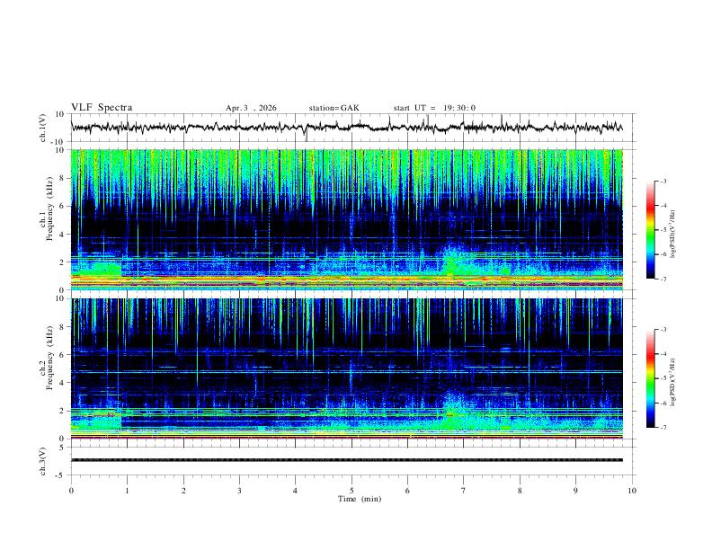
Task: Click the ch.2 frequency axis "8" kHz tick
Action: coord(62,327)
